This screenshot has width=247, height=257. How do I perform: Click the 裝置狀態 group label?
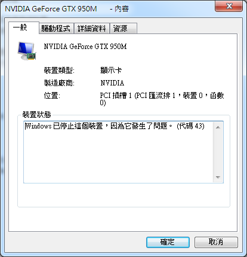(36, 115)
